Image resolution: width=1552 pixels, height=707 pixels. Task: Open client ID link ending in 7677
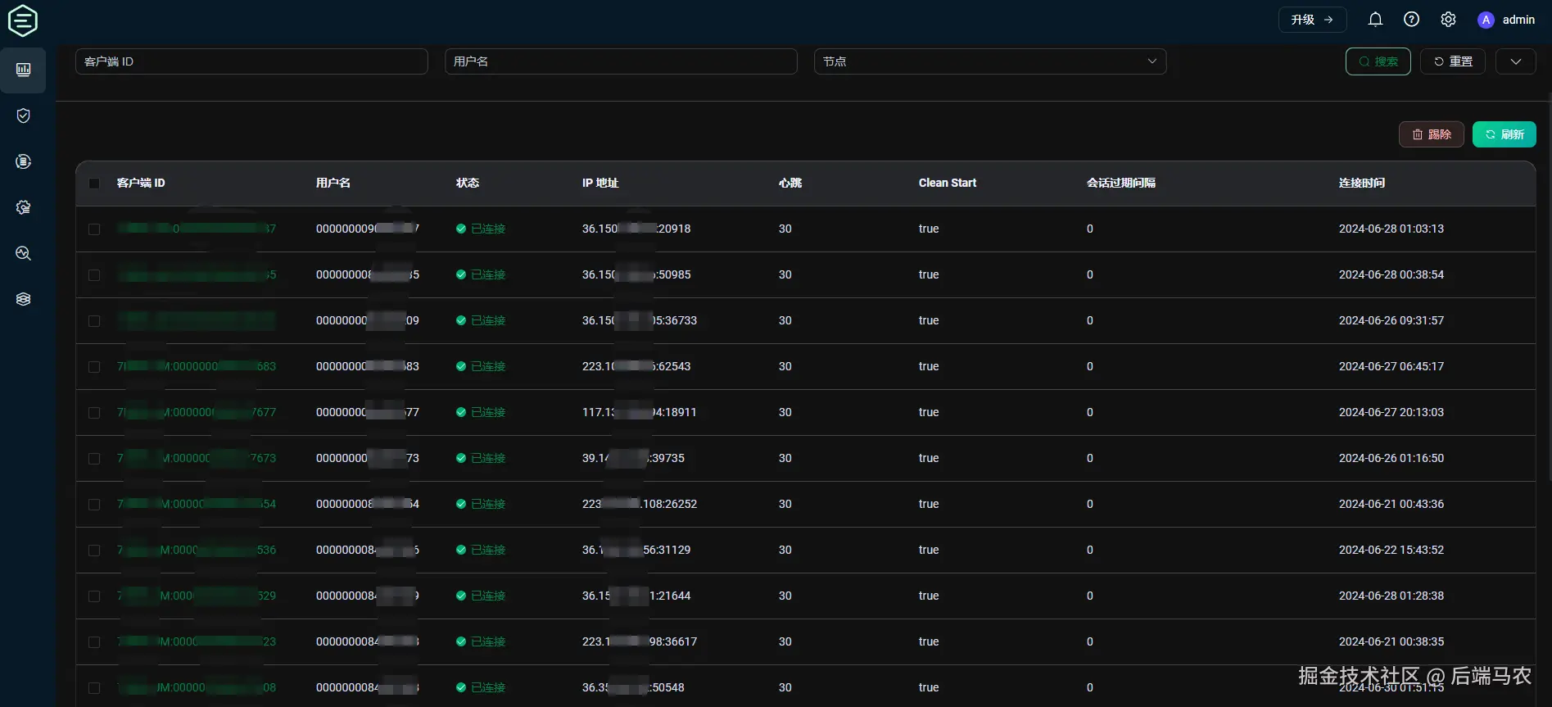pos(197,412)
